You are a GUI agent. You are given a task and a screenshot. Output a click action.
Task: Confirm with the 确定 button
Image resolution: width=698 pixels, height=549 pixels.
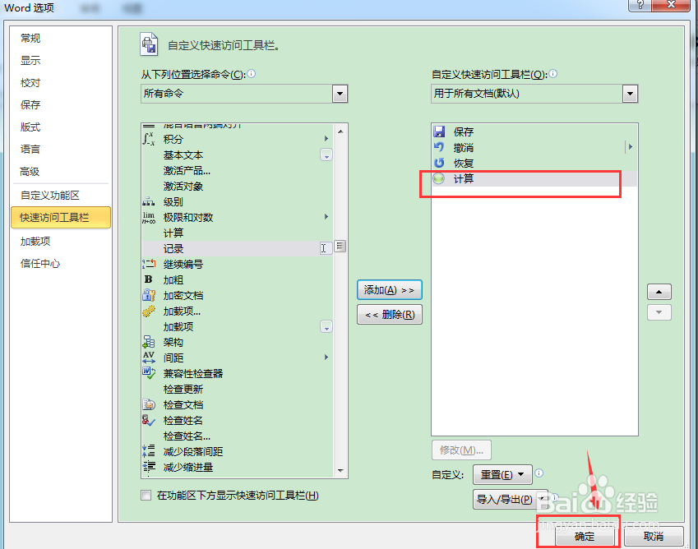tap(584, 536)
